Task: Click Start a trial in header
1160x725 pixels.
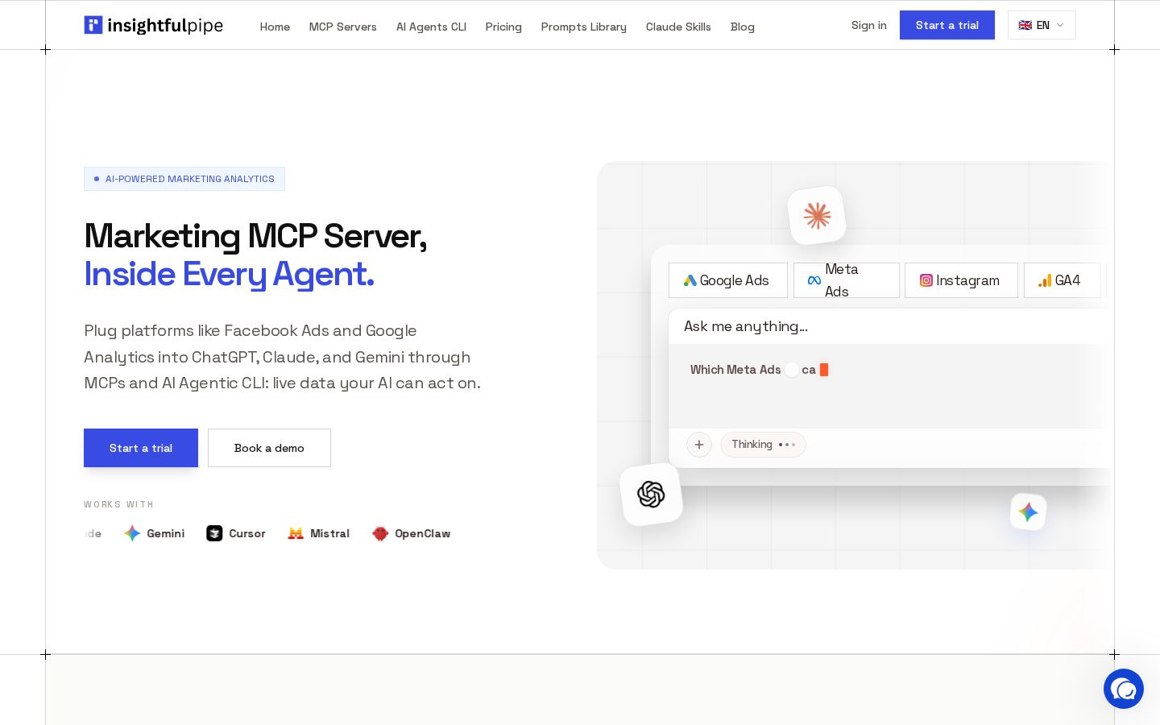Action: point(947,25)
